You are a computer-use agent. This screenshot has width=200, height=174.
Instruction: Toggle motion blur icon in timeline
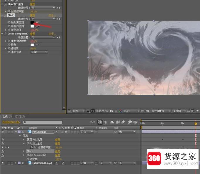(x=123, y=122)
